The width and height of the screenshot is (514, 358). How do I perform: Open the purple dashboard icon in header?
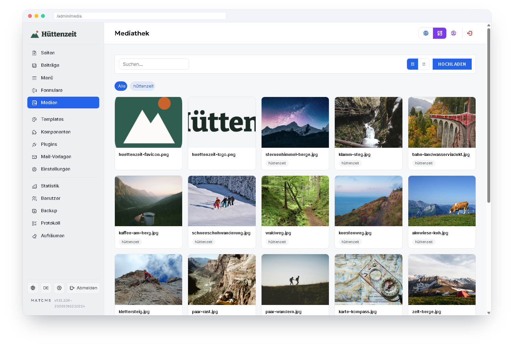coord(440,33)
